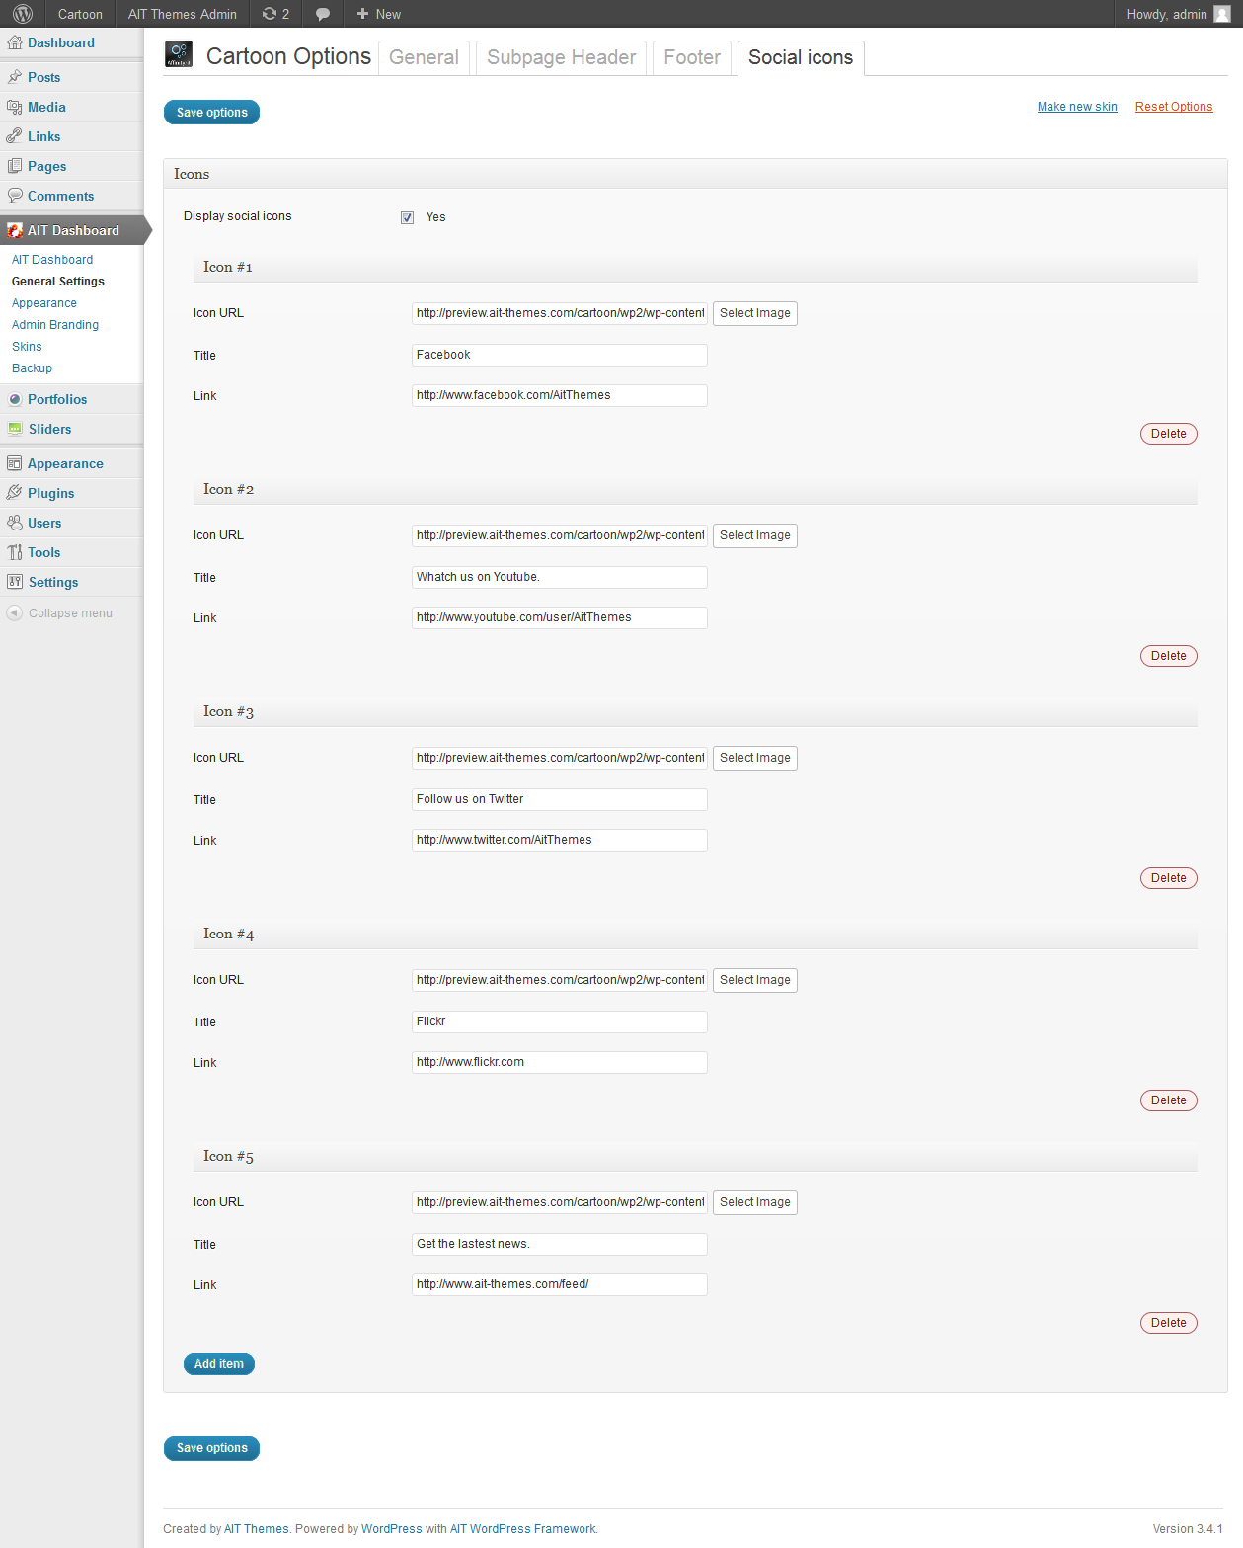The image size is (1243, 1548).
Task: Open AIT Dashboard submenu link
Action: click(x=52, y=260)
